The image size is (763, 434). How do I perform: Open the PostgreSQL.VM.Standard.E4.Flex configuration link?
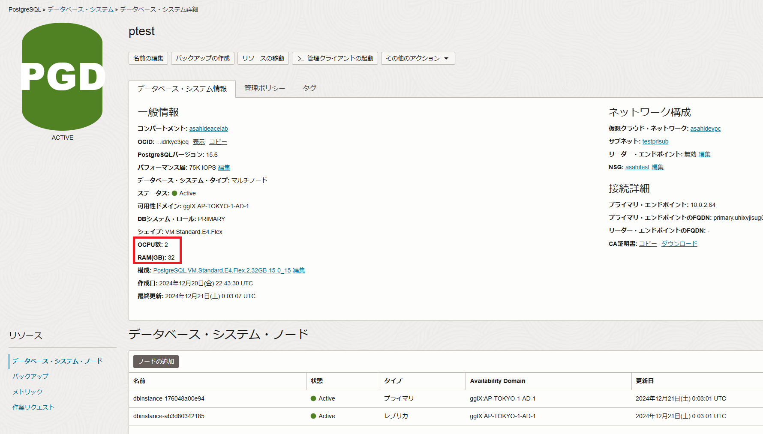(222, 270)
